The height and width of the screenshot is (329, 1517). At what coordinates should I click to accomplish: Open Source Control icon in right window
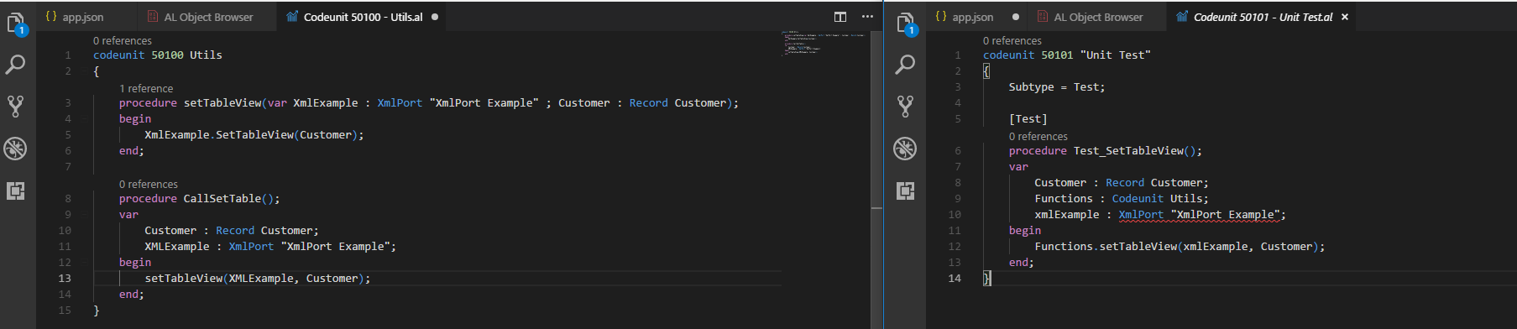point(905,106)
